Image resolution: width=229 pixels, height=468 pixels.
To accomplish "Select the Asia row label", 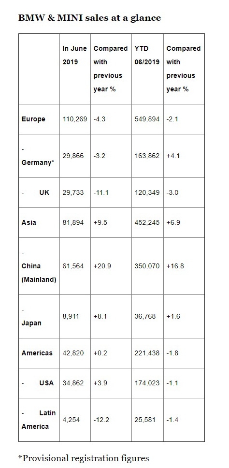I will [29, 222].
